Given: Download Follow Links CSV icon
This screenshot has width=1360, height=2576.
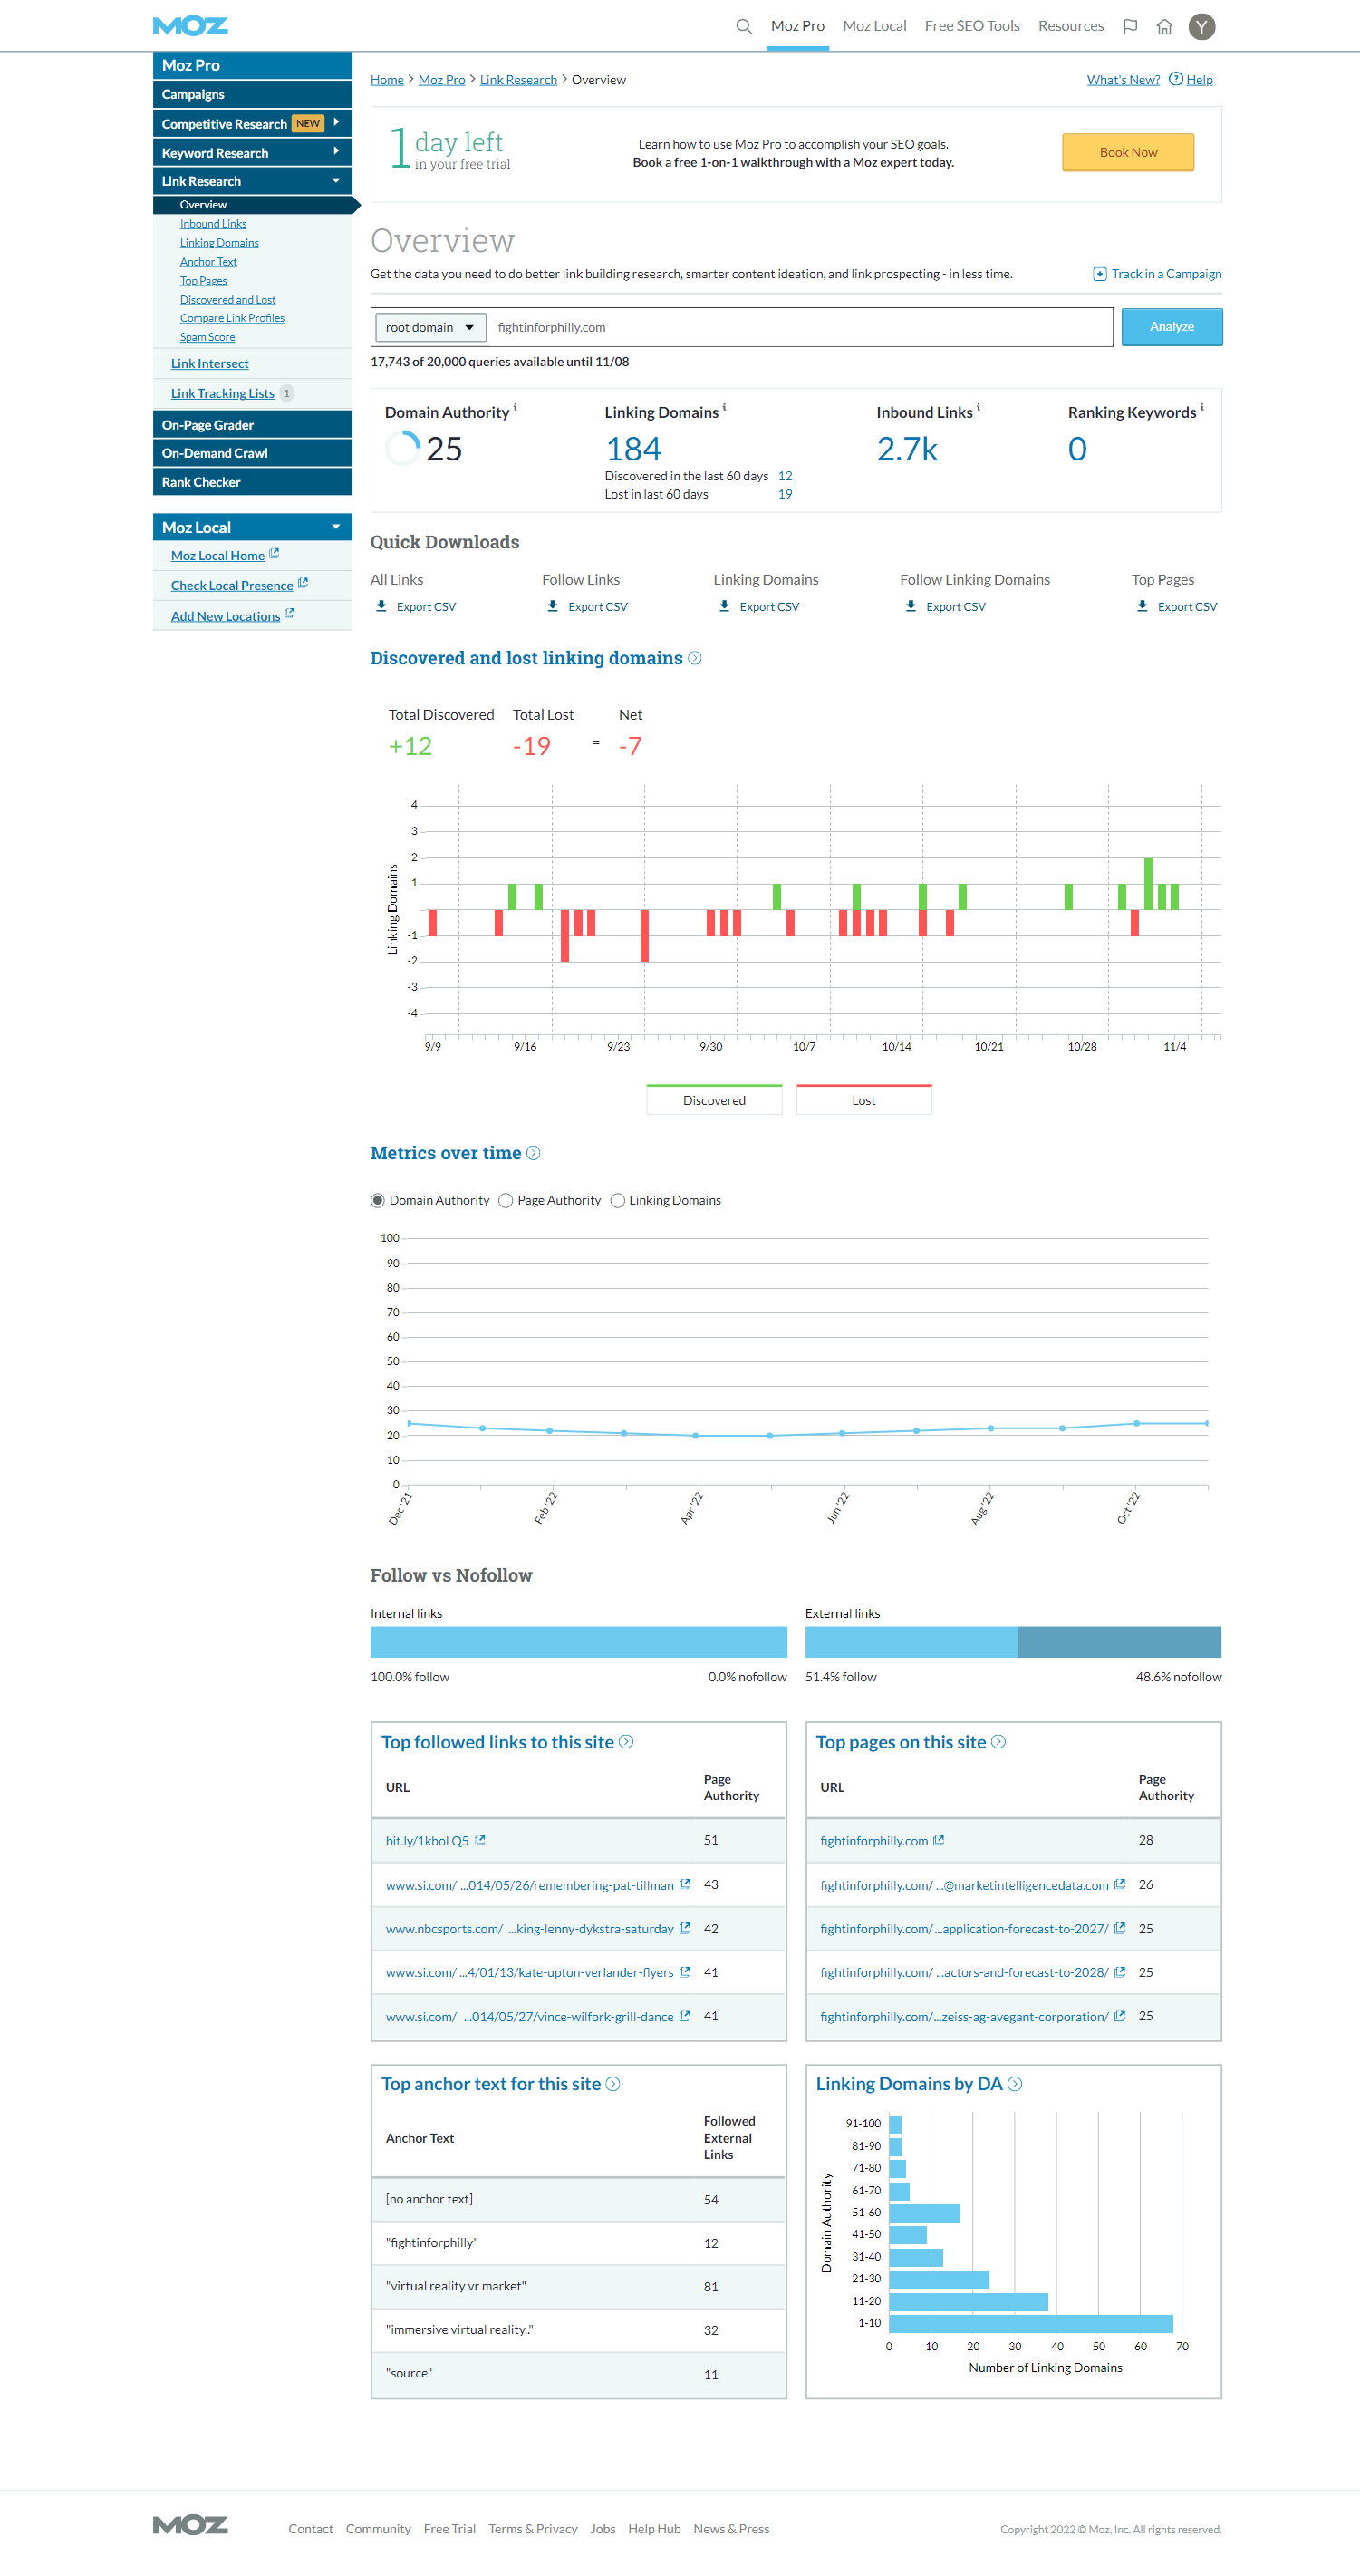Looking at the screenshot, I should (x=553, y=606).
